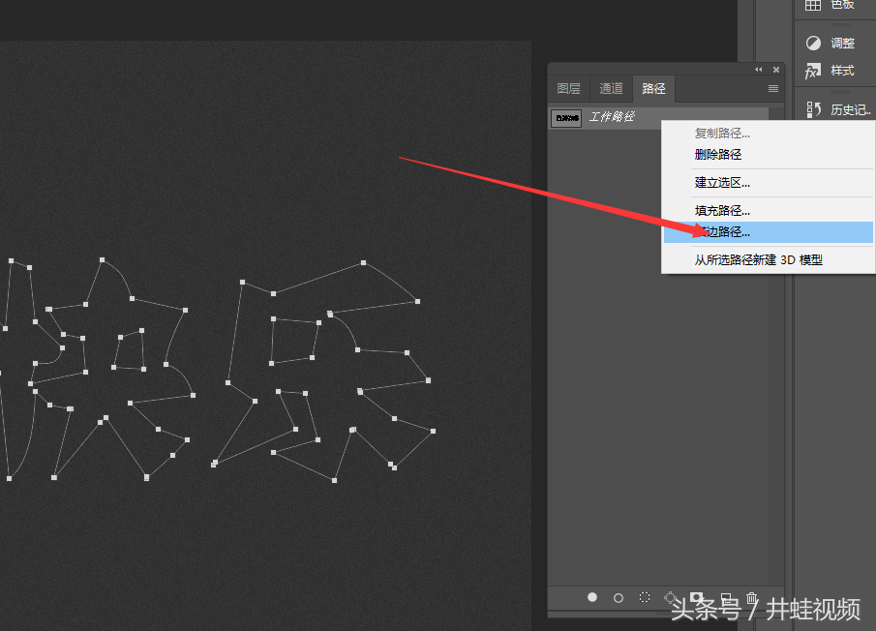
Task: Close the floating Paths panel
Action: coord(776,70)
